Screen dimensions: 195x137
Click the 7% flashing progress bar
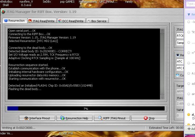(86, 108)
